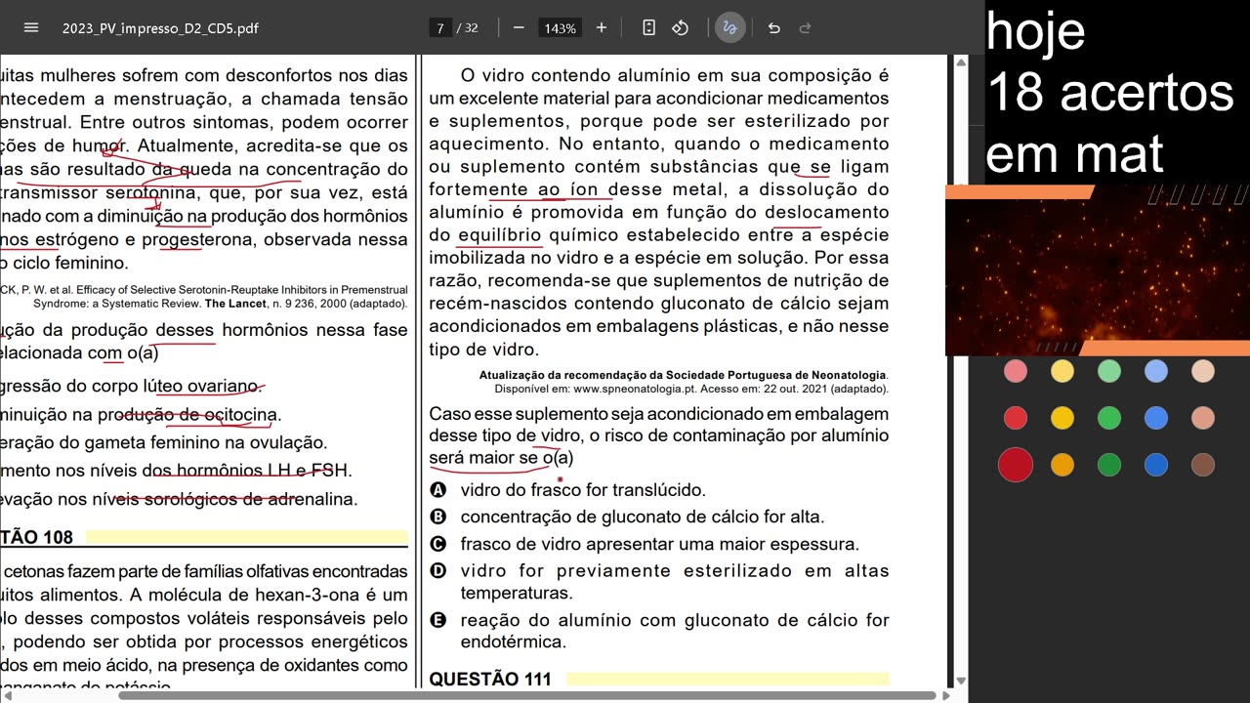
Task: Zoom out of the PDF document
Action: [x=519, y=27]
